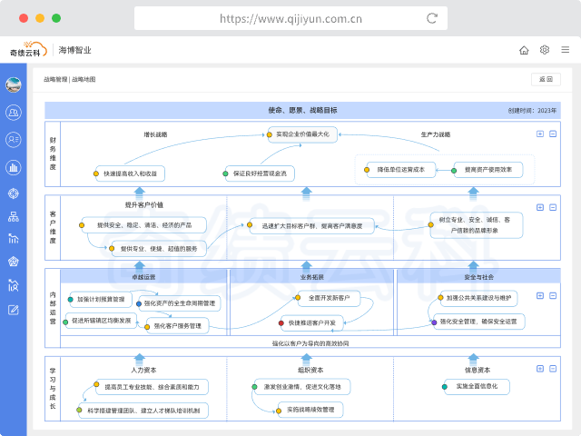Select the bar chart icon in sidebar
Viewport: 581px width, 436px height.
14,166
